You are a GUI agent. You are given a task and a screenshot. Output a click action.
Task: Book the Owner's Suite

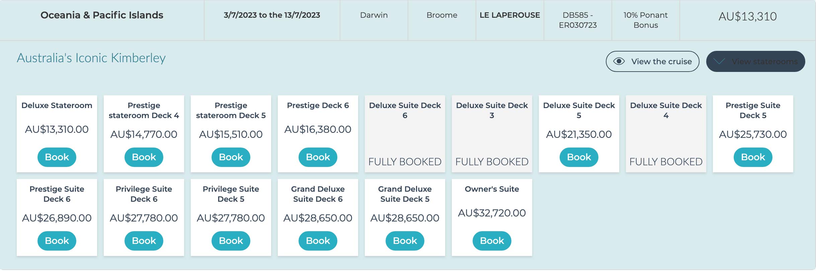click(492, 241)
